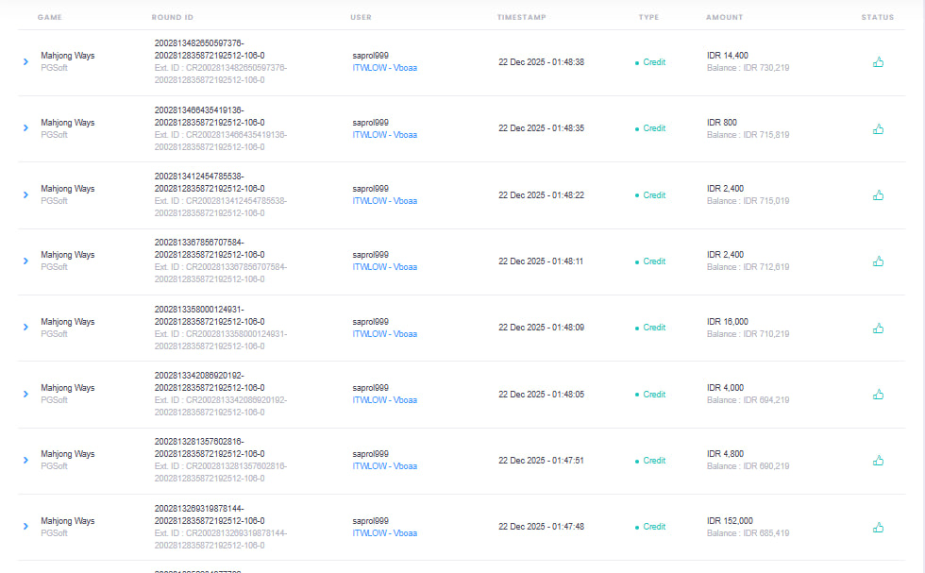
Task: Click amount IDR 800
Action: 721,122
